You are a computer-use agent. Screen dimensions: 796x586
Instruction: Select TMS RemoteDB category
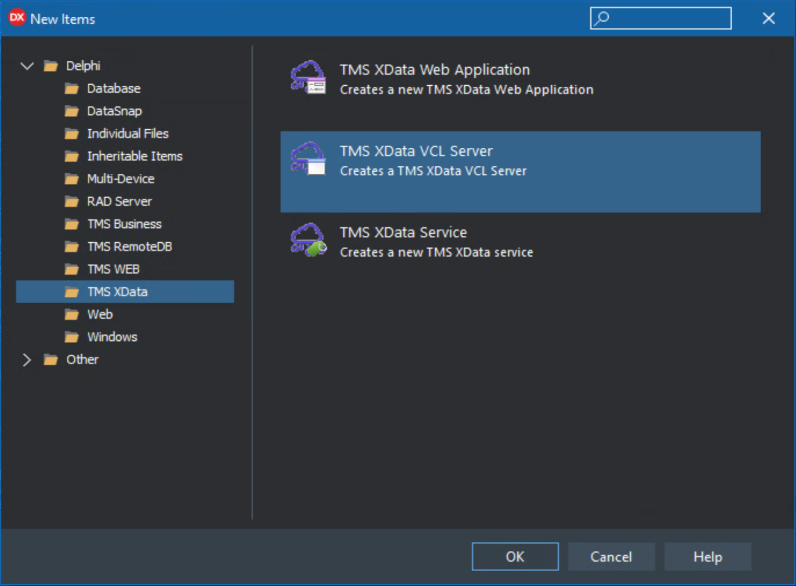click(129, 247)
